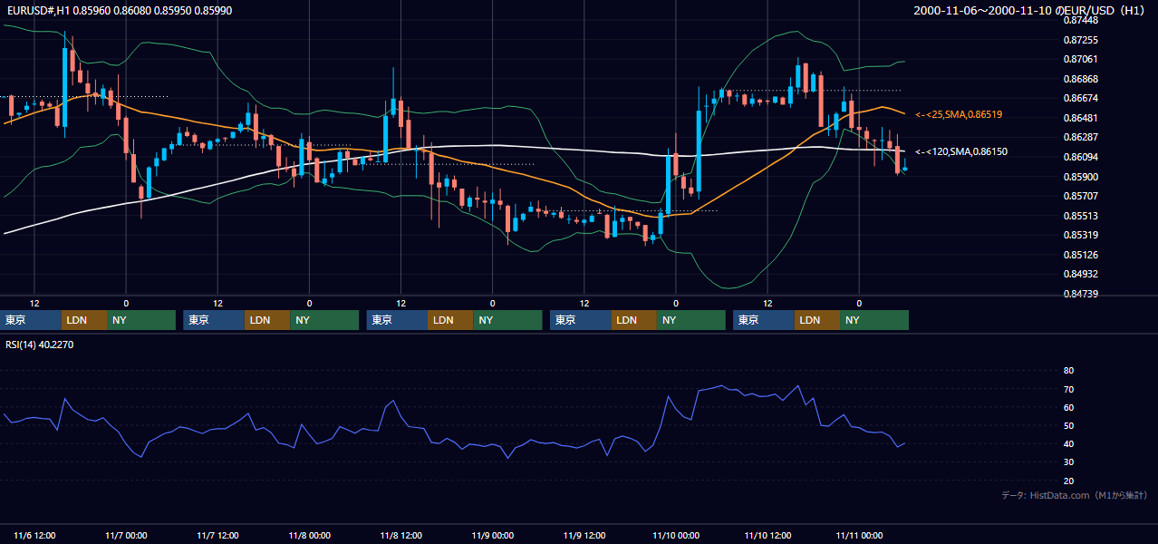
Task: Click price axis value 0.85126
Action: 1079,255
